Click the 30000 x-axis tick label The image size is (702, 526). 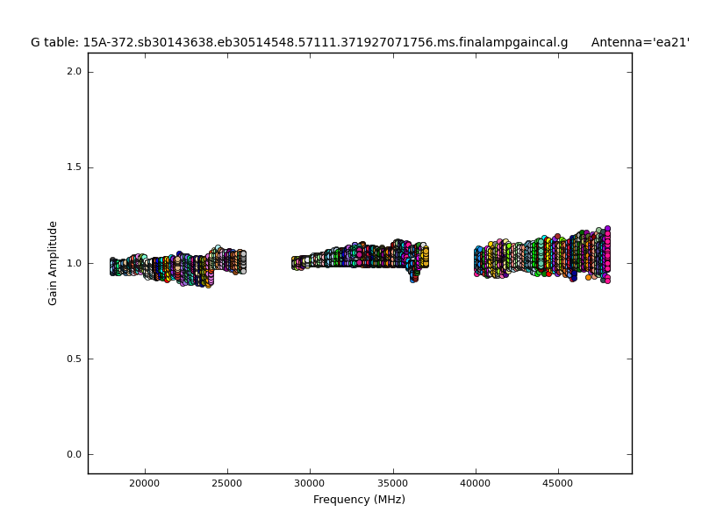pos(310,483)
